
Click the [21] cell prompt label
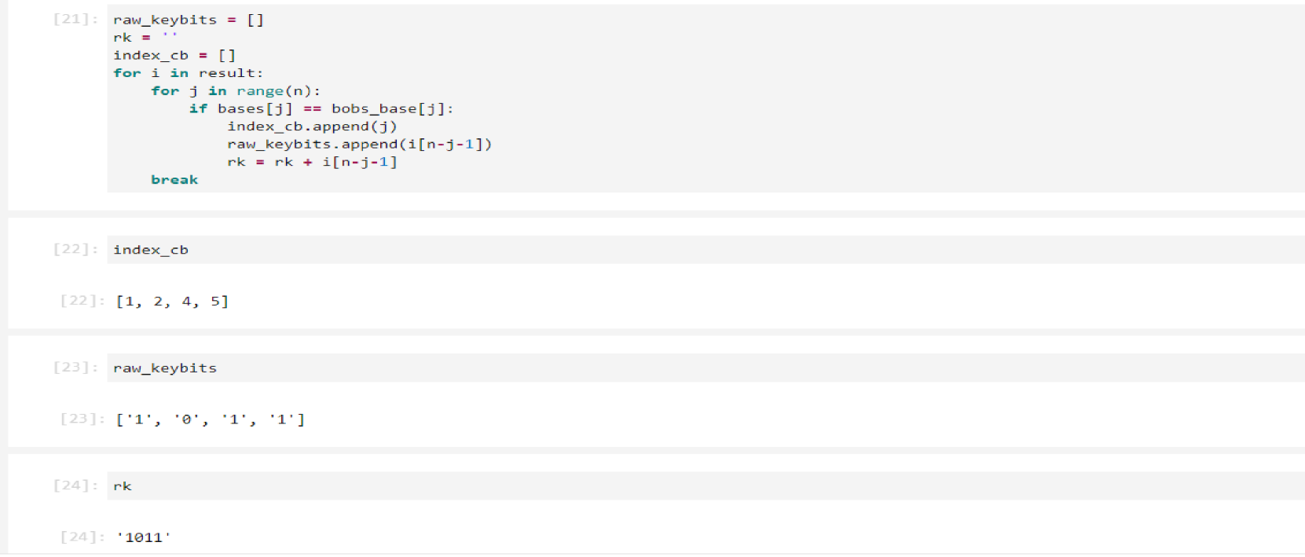click(75, 20)
